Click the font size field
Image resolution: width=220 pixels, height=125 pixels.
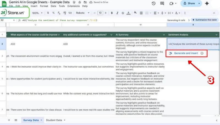pos(100,13)
